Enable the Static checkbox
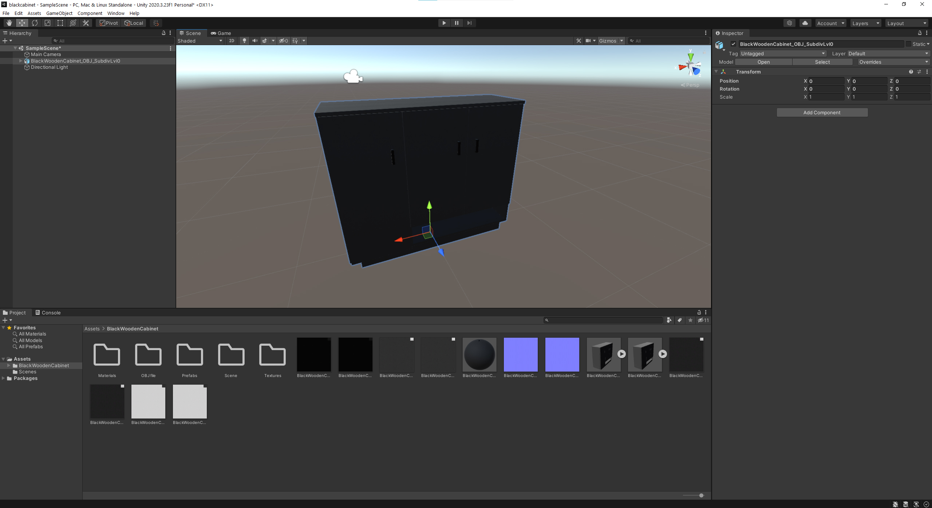Viewport: 932px width, 508px height. pos(909,44)
